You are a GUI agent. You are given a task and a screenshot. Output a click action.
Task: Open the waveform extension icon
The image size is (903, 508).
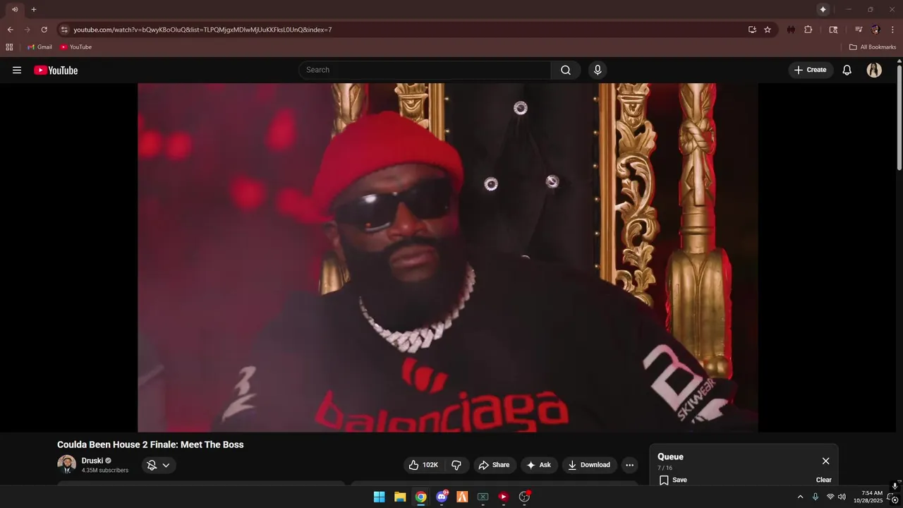[x=791, y=30]
